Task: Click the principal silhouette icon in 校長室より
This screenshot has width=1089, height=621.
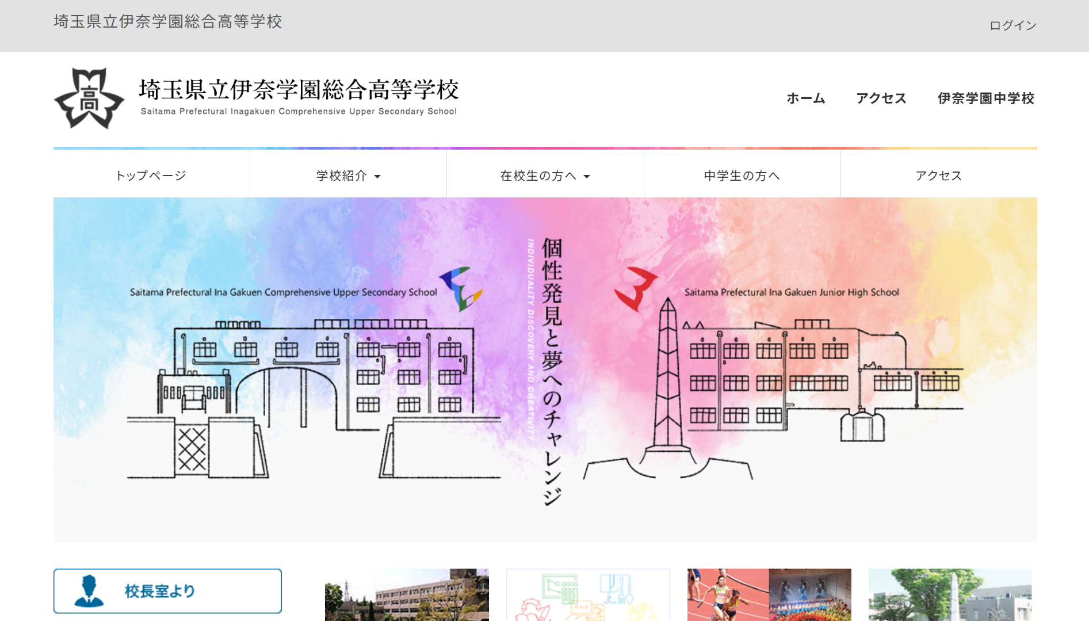Action: [89, 591]
